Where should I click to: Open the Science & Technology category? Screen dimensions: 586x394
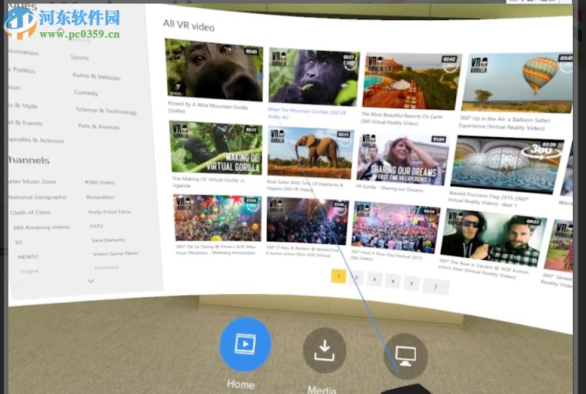(106, 111)
